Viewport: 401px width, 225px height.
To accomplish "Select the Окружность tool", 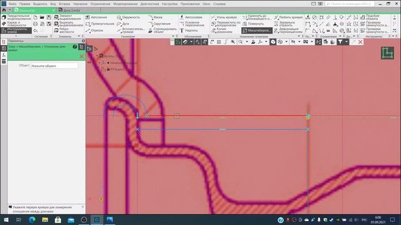I will pyautogui.click(x=128, y=17).
